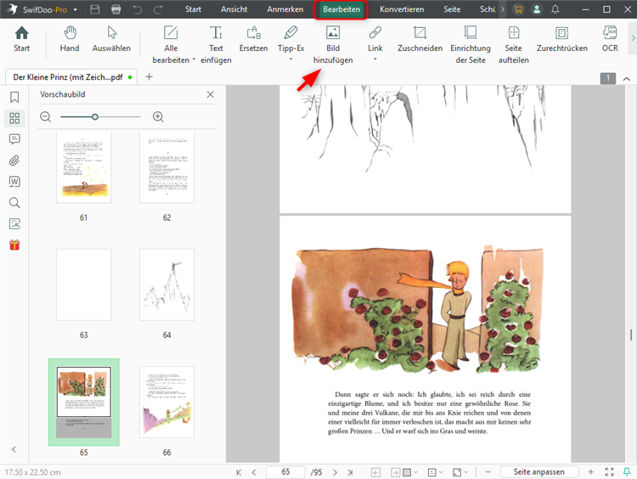Expand the Alle bearbeiten dropdown arrow
The width and height of the screenshot is (637, 479).
click(194, 59)
